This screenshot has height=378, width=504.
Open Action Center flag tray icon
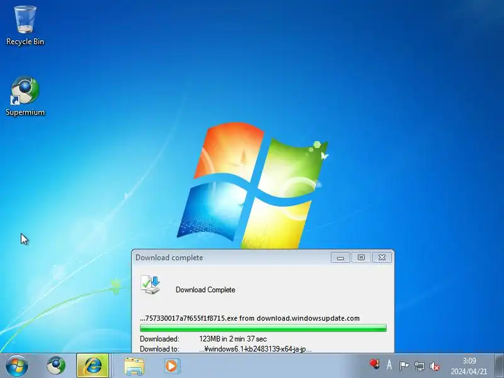pos(404,365)
